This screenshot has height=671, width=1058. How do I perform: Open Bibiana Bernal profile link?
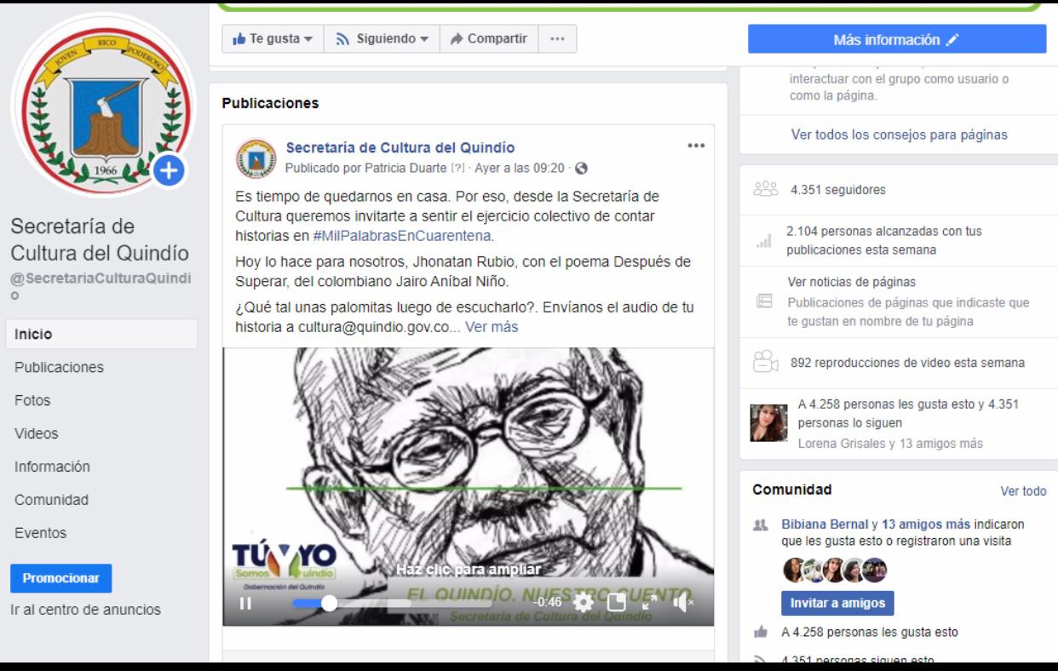pos(825,525)
